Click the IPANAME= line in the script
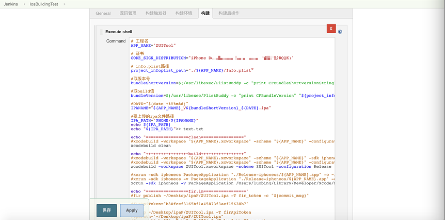Image resolution: width=445 pixels, height=220 pixels. [201, 108]
